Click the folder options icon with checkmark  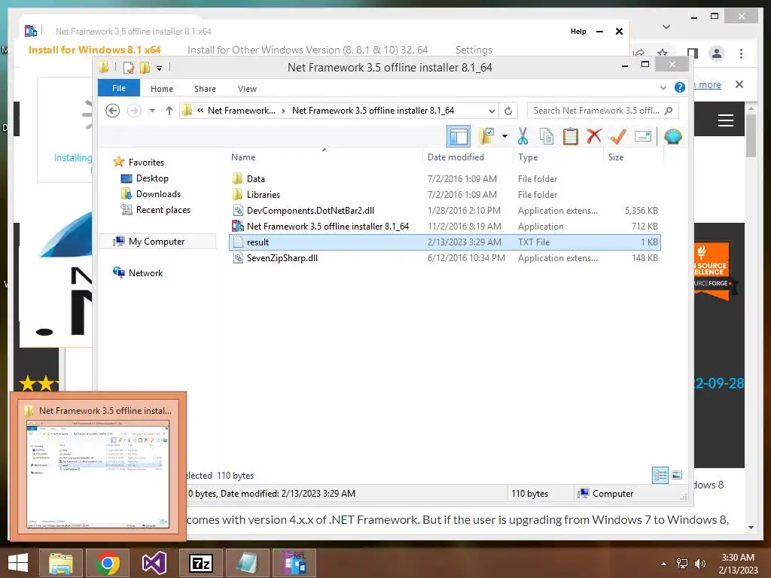pos(486,136)
